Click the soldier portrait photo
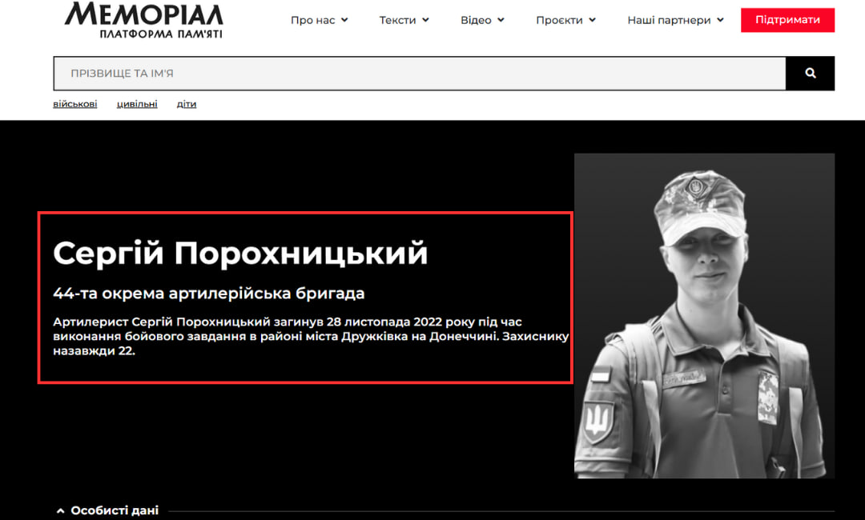This screenshot has height=520, width=865. click(704, 316)
